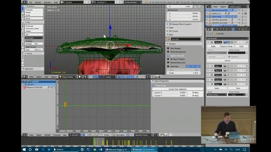The height and width of the screenshot is (152, 271).
Task: Toggle the World Background checkbox
Action: click(x=168, y=52)
